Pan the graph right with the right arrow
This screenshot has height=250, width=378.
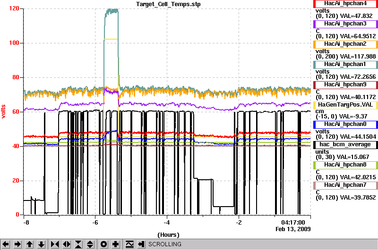pos(17,244)
